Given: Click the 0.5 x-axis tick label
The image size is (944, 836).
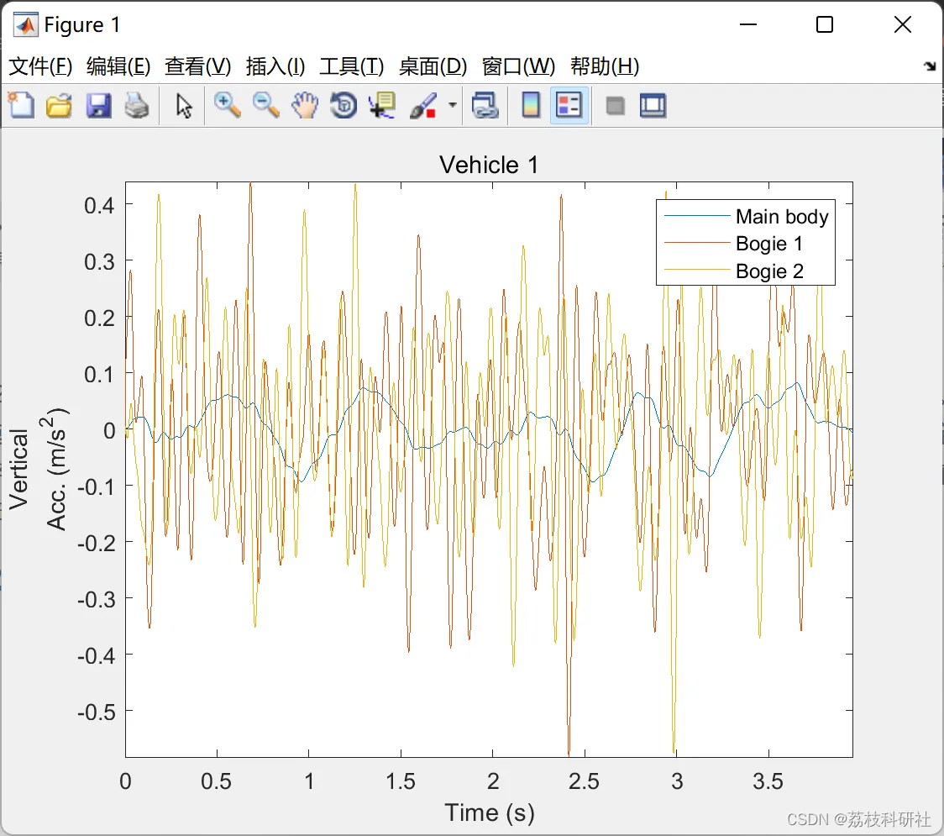Looking at the screenshot, I should tap(216, 781).
